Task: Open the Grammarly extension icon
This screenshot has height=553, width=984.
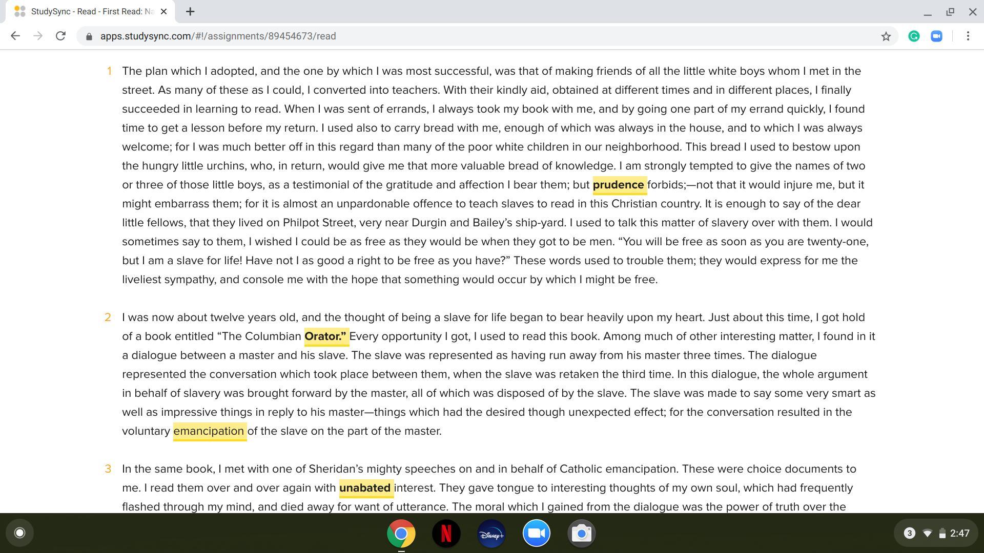Action: point(914,36)
